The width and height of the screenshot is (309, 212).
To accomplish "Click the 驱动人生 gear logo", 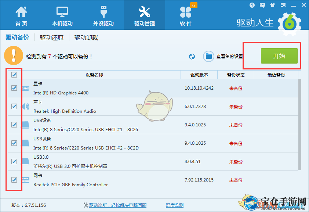I will (290, 24).
